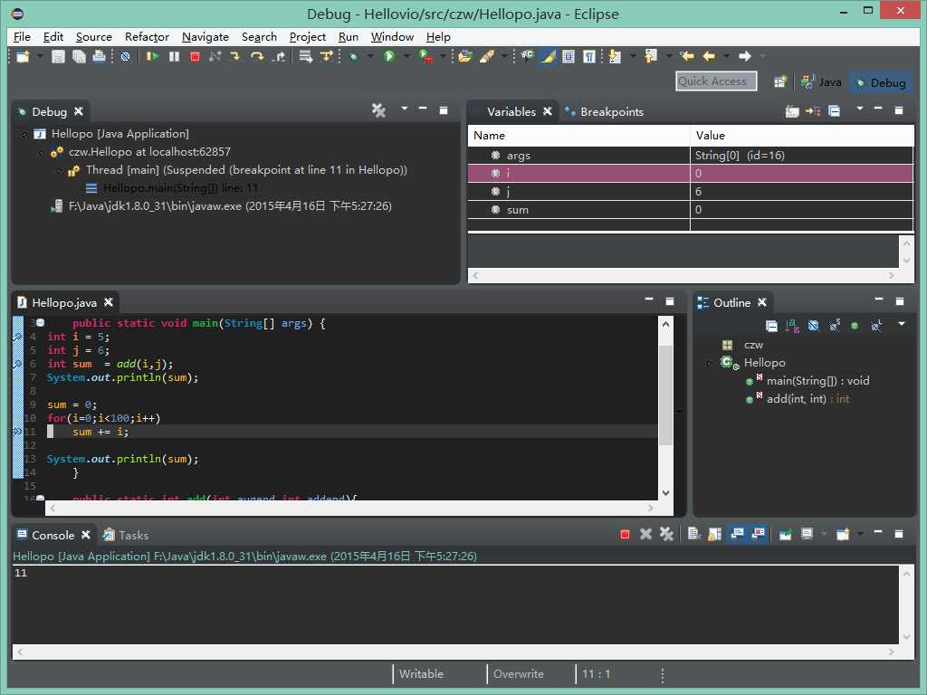The height and width of the screenshot is (695, 927).
Task: Click the Next Annotation icon
Action: tap(615, 57)
